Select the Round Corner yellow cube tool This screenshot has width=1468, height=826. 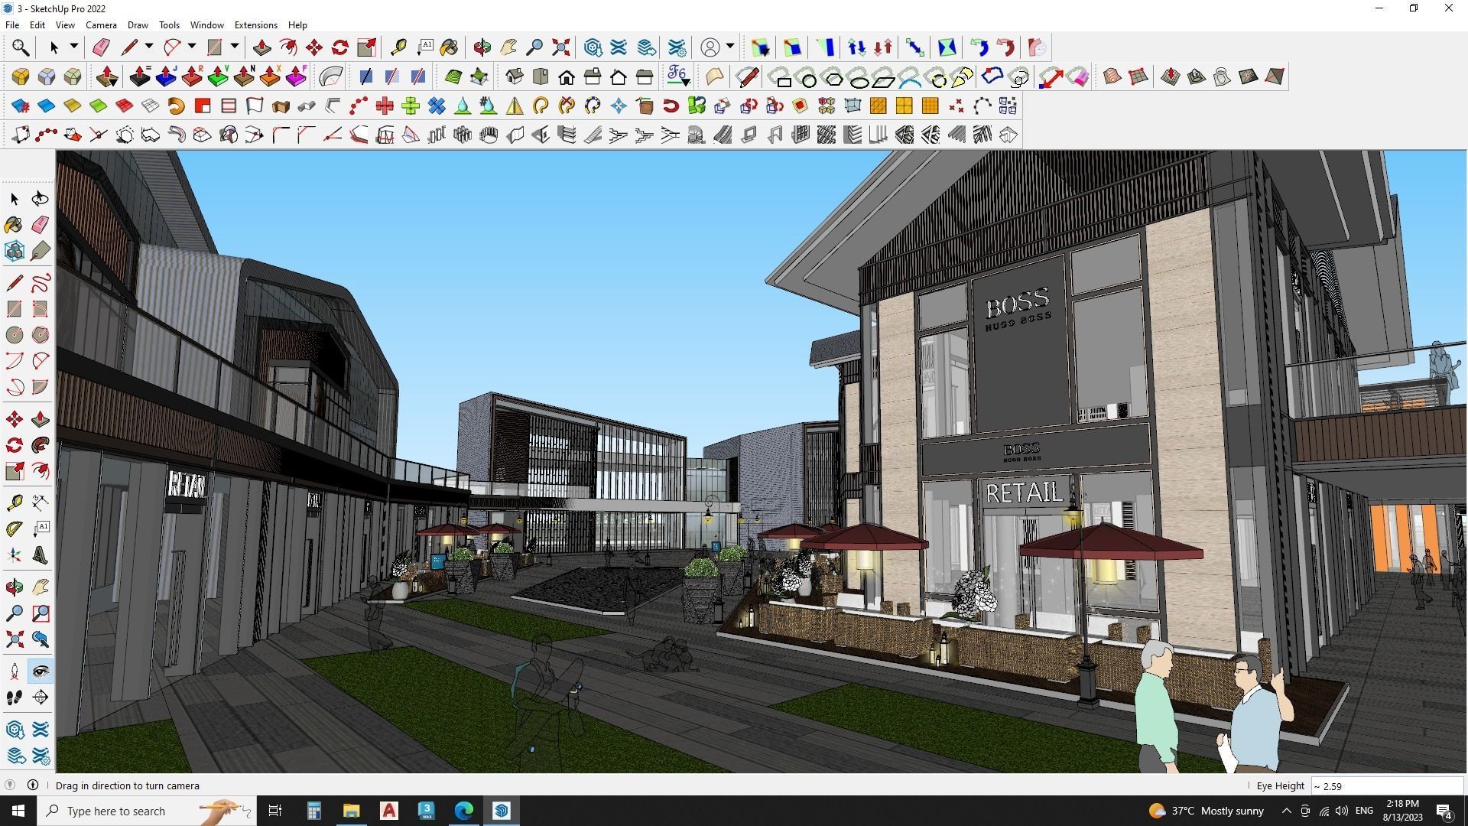click(x=21, y=76)
